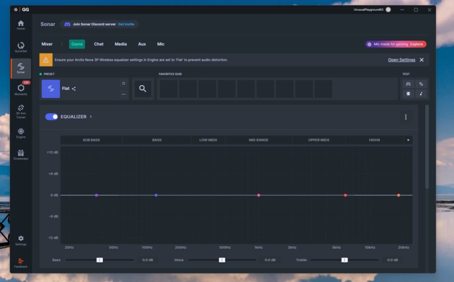Screen dimensions: 454x282
Task: Click the Bass 0.0 dB value field
Action: click(x=148, y=260)
